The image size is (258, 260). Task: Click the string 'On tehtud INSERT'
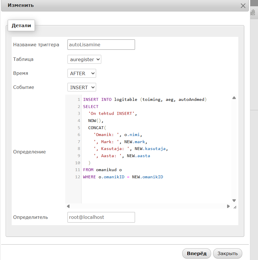(x=111, y=114)
